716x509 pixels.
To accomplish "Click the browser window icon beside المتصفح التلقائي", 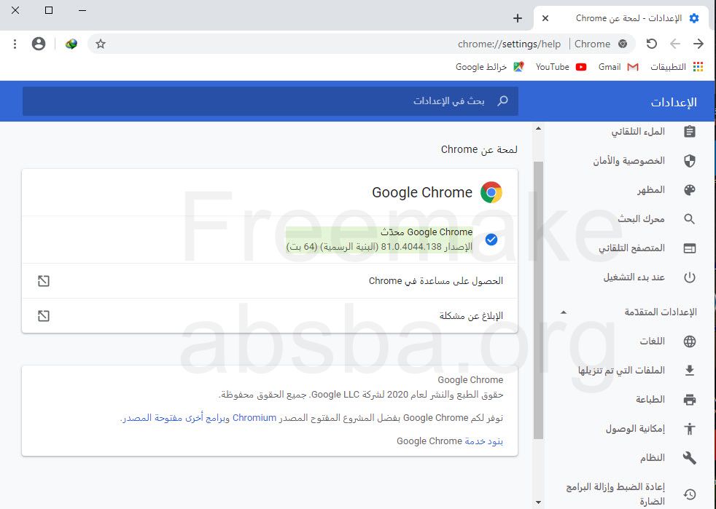I will click(690, 248).
